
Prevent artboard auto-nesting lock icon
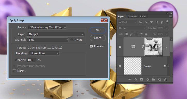141,34
